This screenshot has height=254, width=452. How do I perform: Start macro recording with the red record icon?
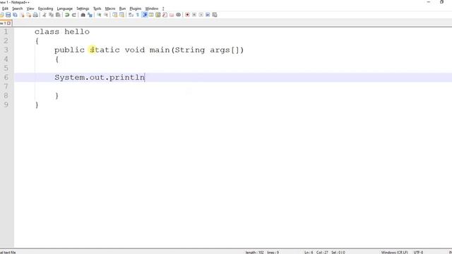pyautogui.click(x=187, y=15)
